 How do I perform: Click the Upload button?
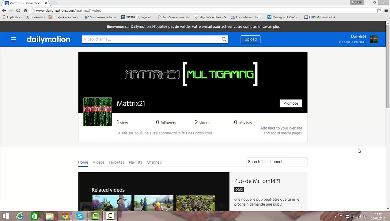250,39
